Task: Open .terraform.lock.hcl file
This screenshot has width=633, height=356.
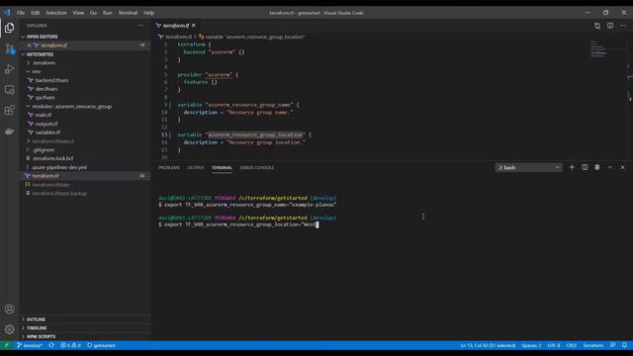Action: click(x=52, y=158)
